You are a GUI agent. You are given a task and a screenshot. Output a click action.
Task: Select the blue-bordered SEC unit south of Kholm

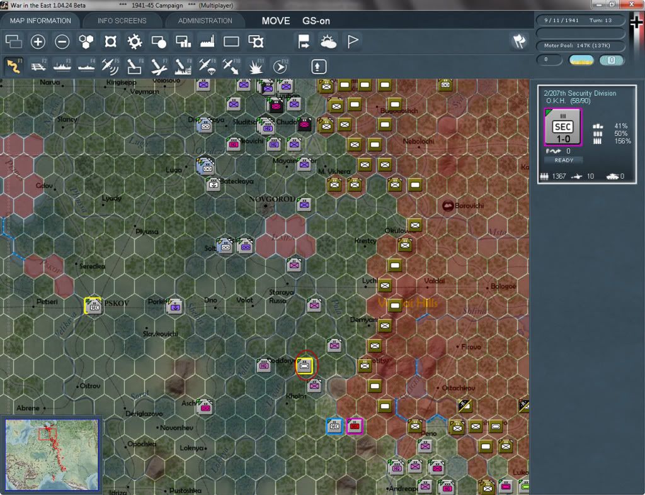334,426
